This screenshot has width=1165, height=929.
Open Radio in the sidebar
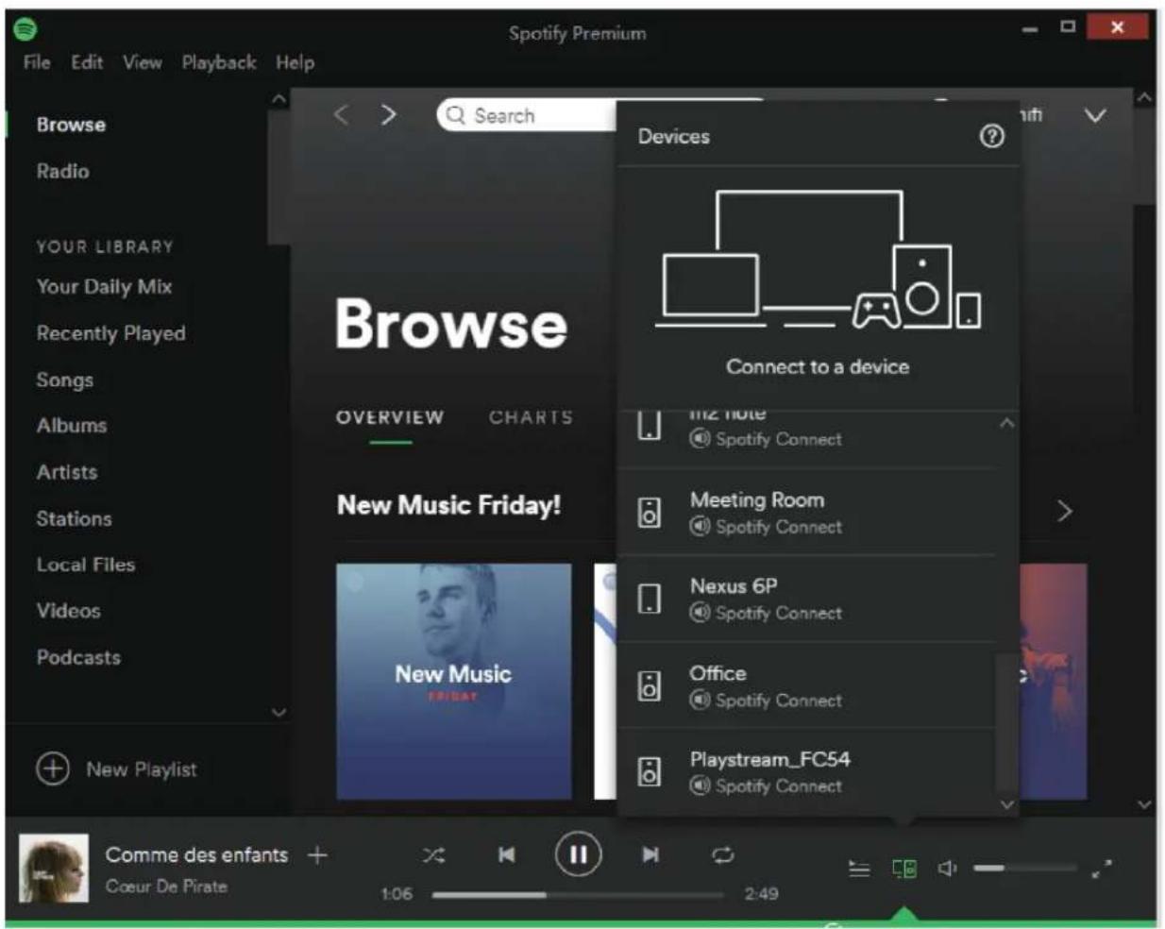62,171
